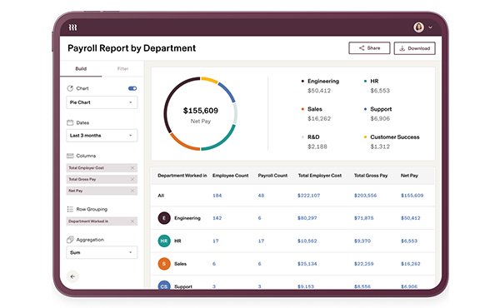The height and width of the screenshot is (308, 500).
Task: Click the Payroll Report by Department title
Action: [x=132, y=48]
